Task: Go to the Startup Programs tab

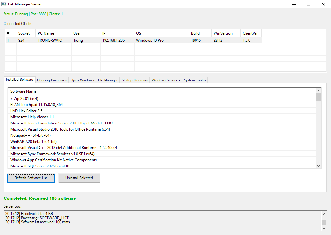Action: click(135, 80)
